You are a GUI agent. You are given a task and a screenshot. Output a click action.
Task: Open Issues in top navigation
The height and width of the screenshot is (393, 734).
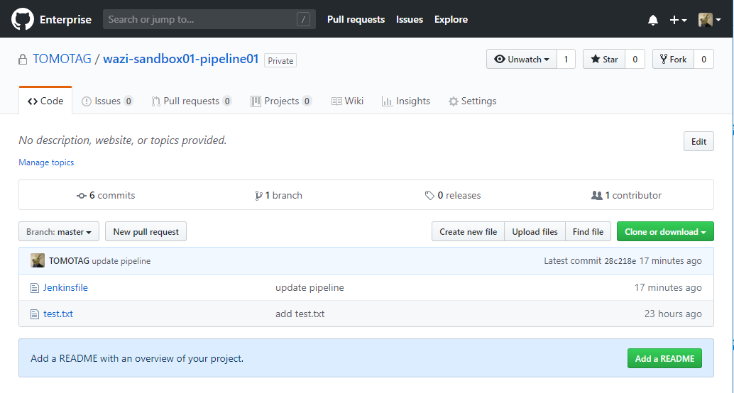410,19
